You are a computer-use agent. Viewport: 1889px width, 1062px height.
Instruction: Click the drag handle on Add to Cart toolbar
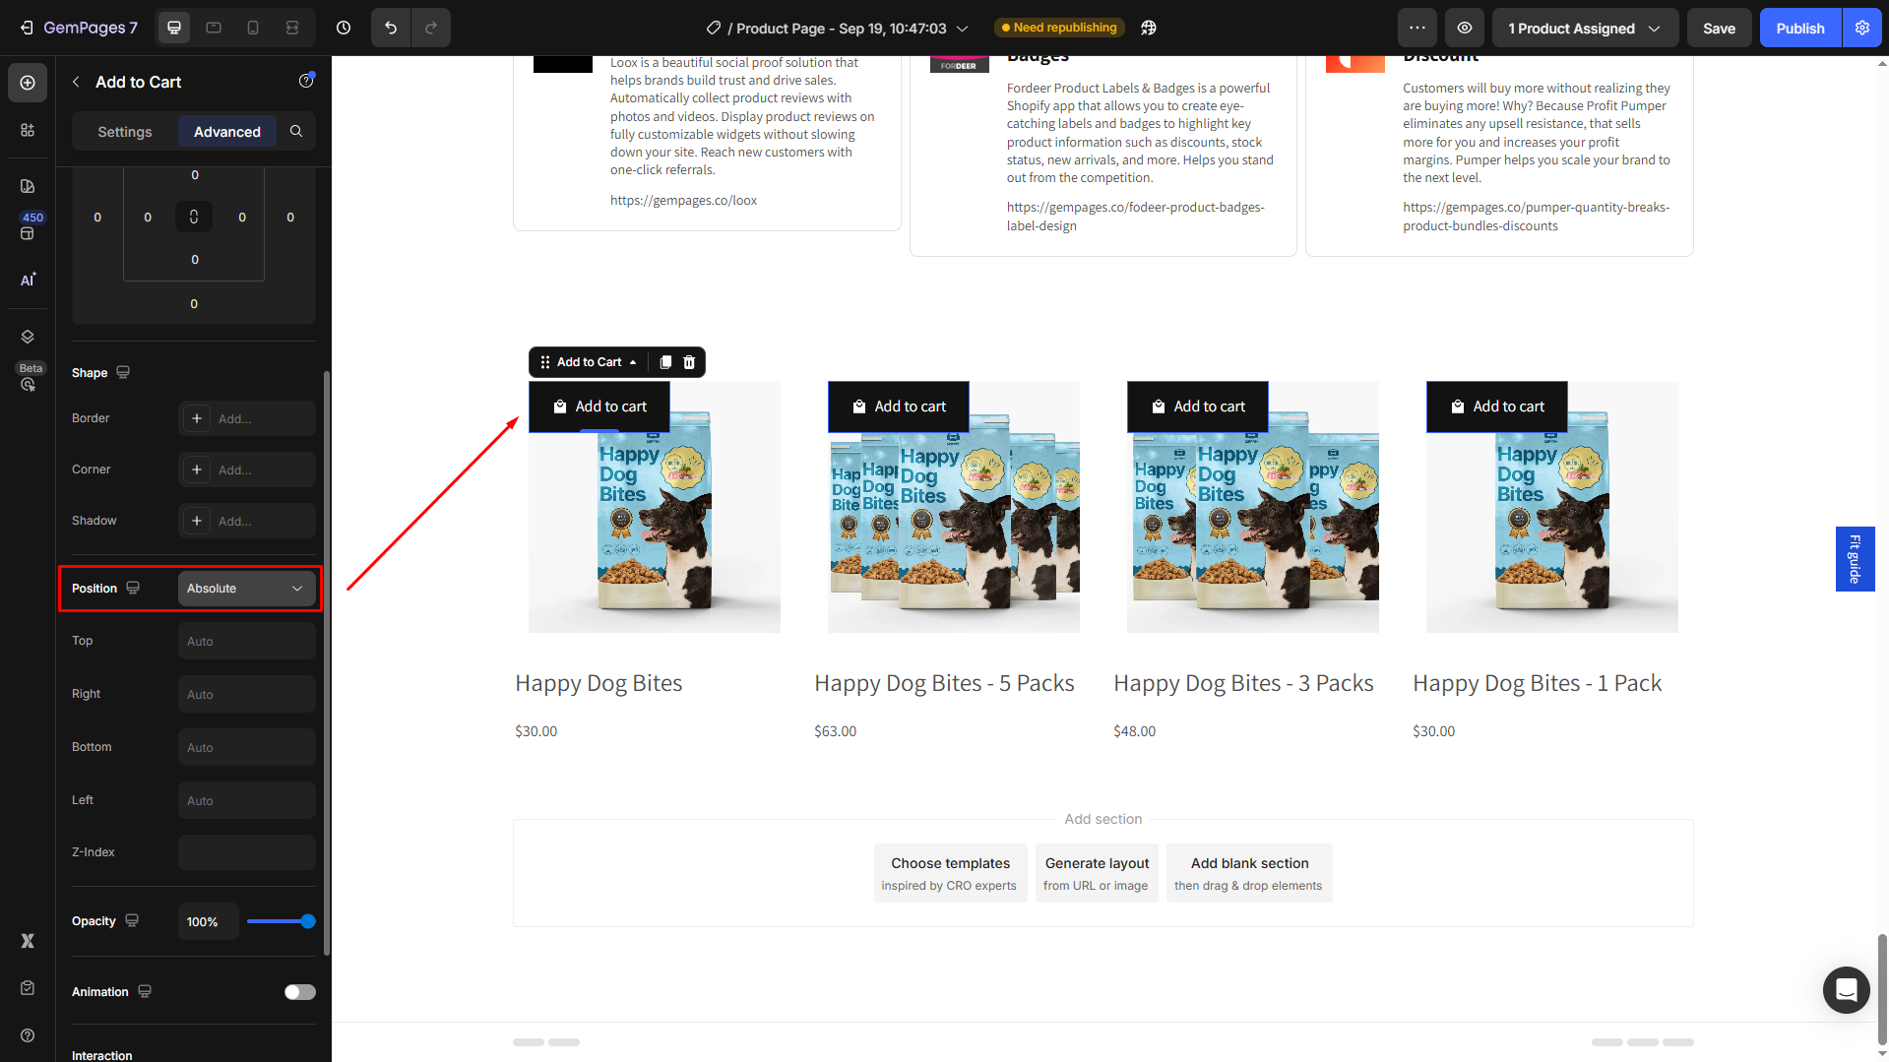(545, 362)
